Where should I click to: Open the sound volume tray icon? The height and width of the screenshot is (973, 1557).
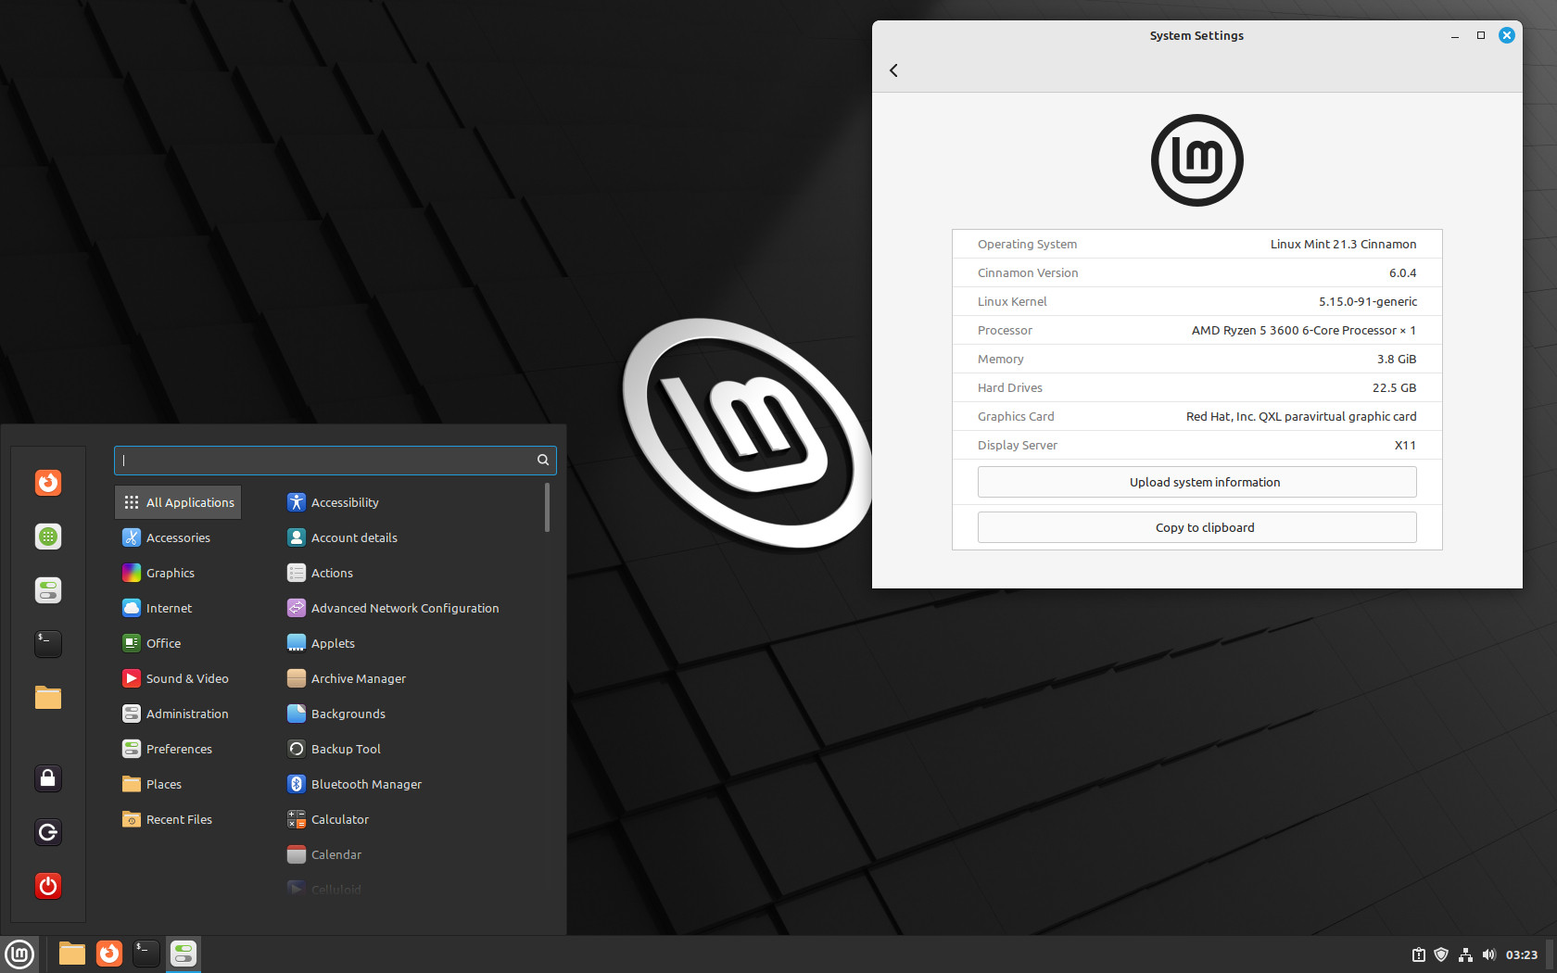tap(1489, 954)
